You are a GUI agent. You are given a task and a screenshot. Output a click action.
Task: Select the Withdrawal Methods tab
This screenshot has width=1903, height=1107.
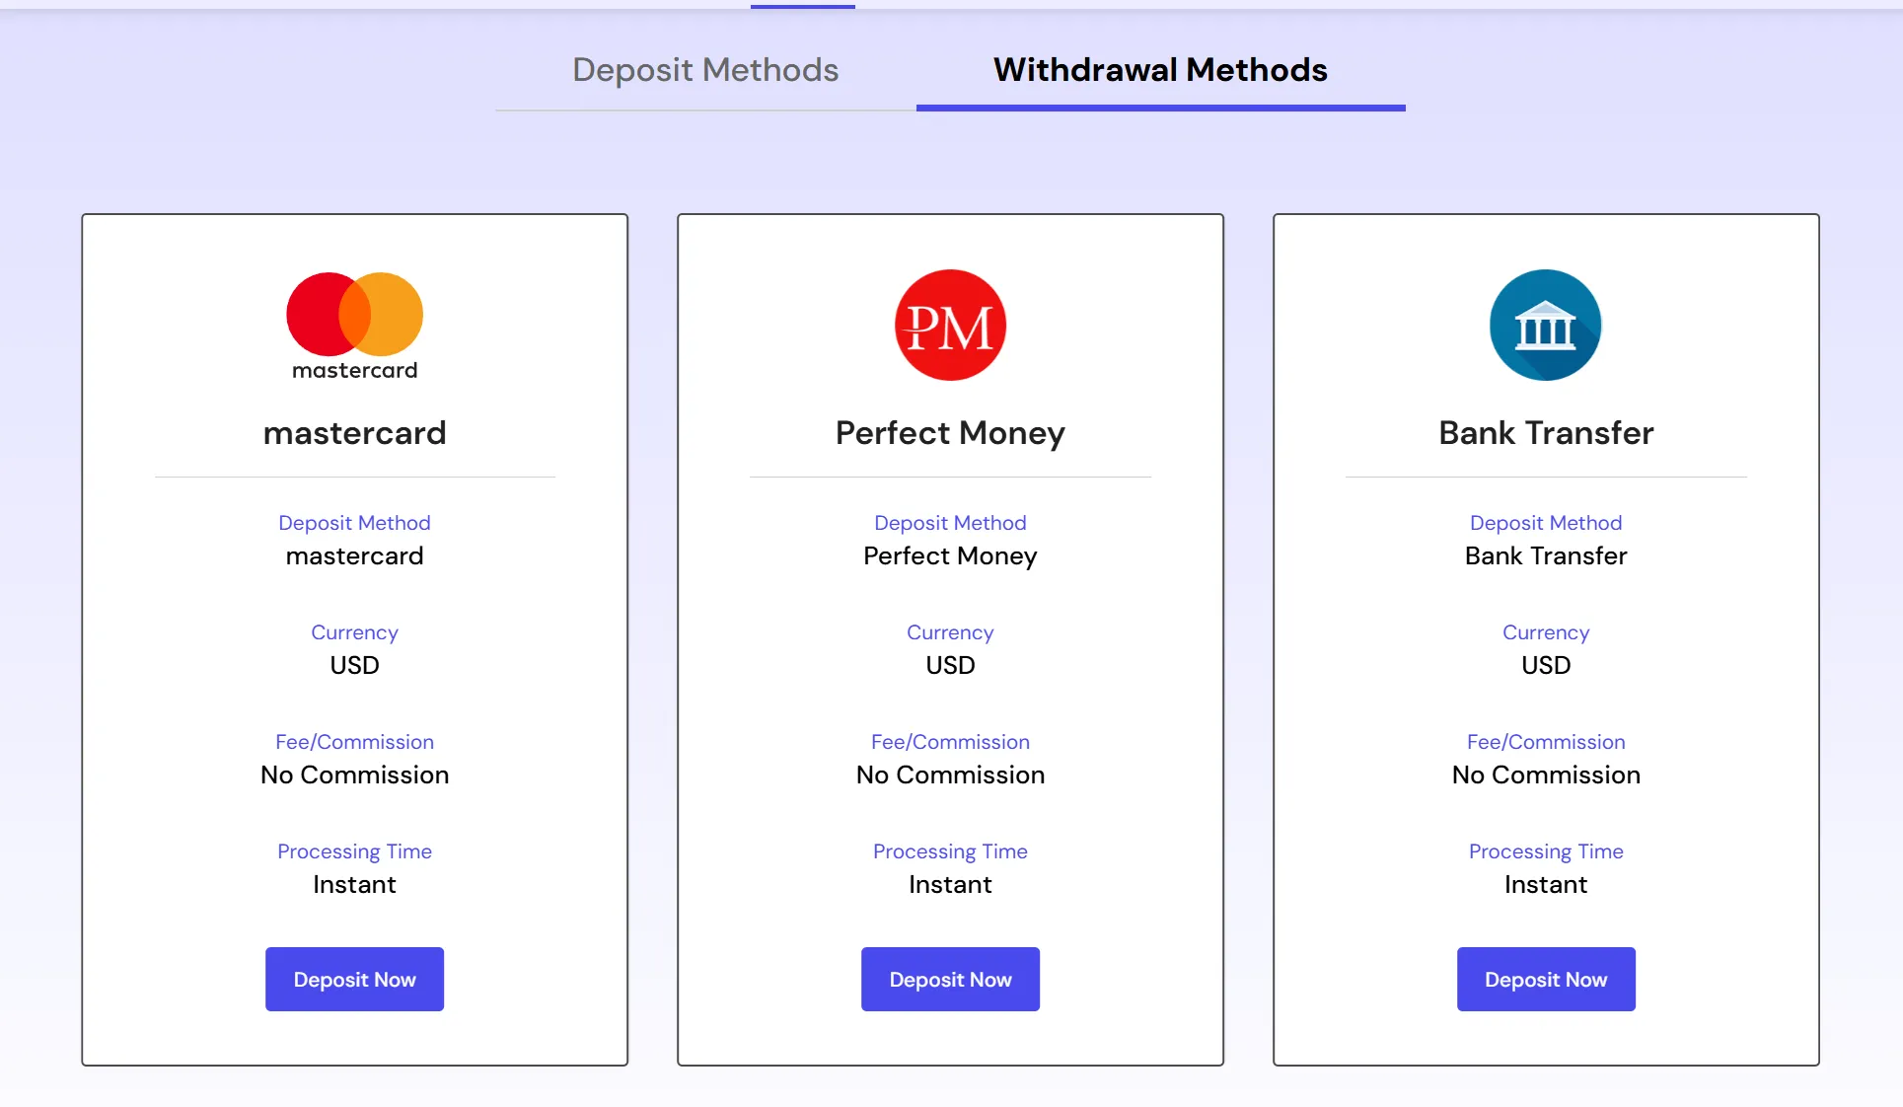point(1160,70)
